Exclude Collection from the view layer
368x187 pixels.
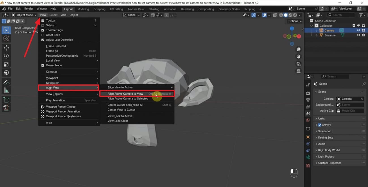[354, 25]
